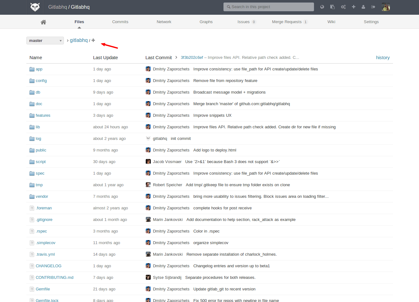Click the user avatar thumbnail in header
This screenshot has width=419, height=302.
click(385, 7)
